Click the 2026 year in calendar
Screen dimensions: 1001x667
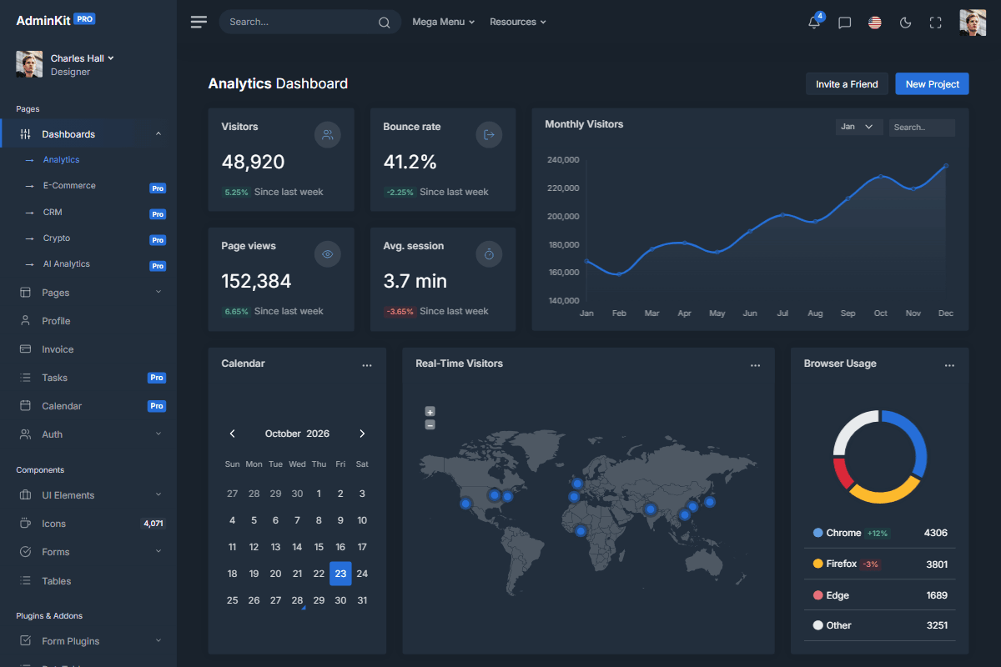(318, 434)
